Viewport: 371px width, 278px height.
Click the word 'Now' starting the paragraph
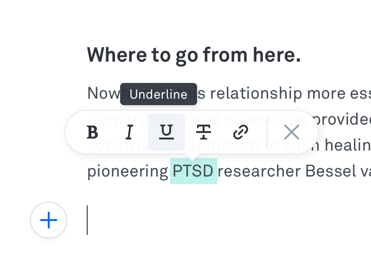103,93
